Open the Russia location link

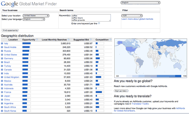click(x=8, y=51)
